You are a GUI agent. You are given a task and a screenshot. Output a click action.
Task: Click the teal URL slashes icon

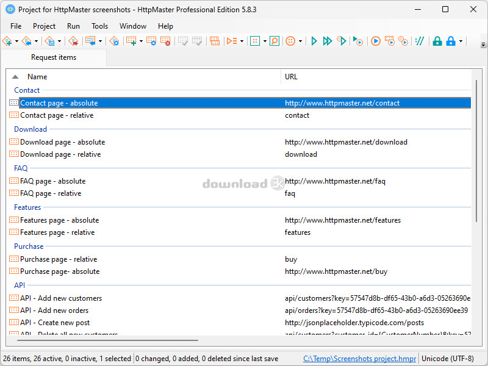(420, 41)
